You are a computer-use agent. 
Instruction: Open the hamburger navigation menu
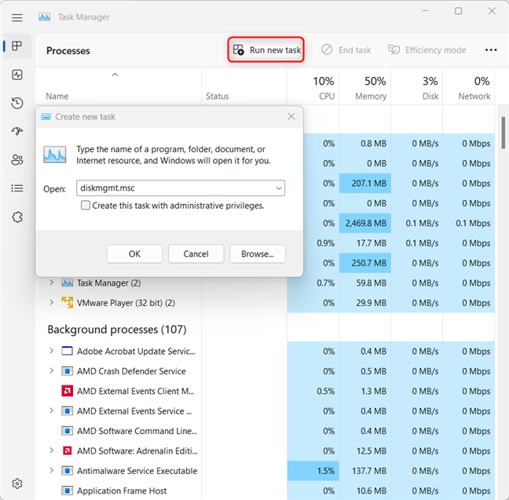click(17, 17)
